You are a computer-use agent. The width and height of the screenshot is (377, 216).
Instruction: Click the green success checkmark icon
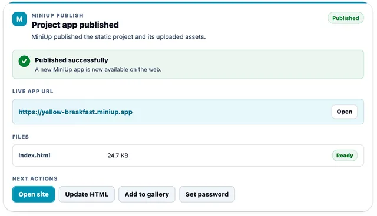click(x=24, y=61)
